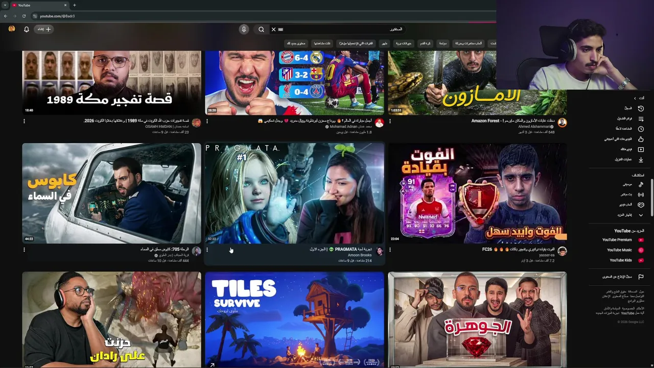The height and width of the screenshot is (368, 654).
Task: Open YouTube Kids link
Action: (x=626, y=260)
